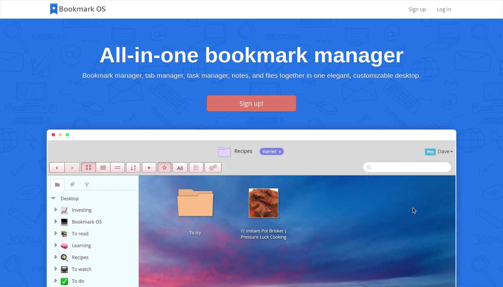Click the purple Recipes folder icon in header

coord(224,152)
